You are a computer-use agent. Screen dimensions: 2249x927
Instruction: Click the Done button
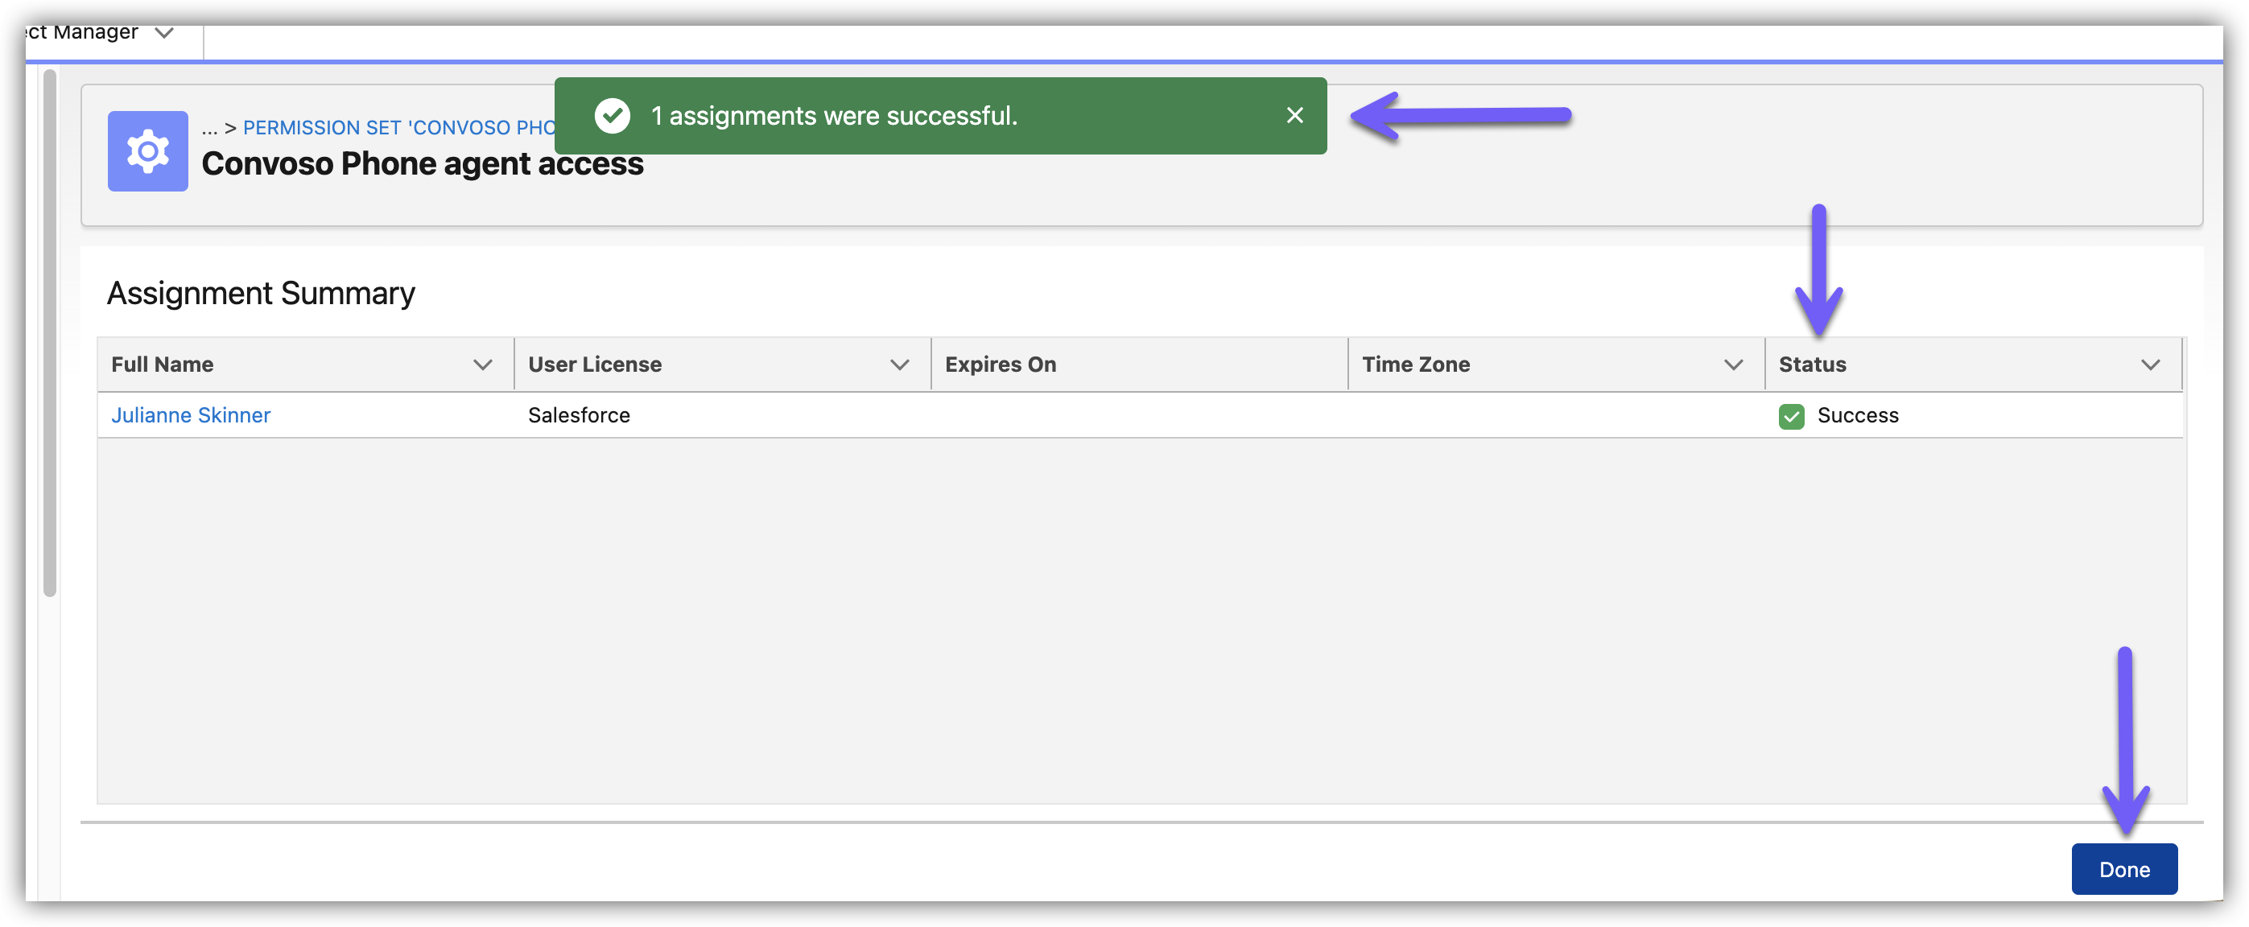[x=2123, y=869]
